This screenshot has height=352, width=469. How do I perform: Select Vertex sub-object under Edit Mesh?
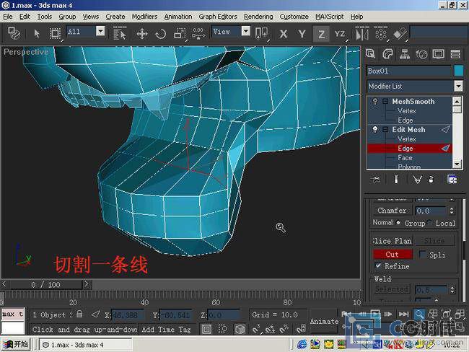coord(407,139)
